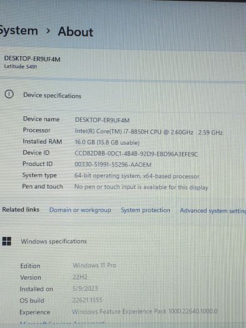Click the Windows logo icon beside Windows specifications
Viewport: 246px width, 328px height.
pos(7,241)
